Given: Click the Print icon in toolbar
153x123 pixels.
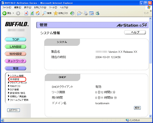Looking at the screenshot, I should (86, 13).
